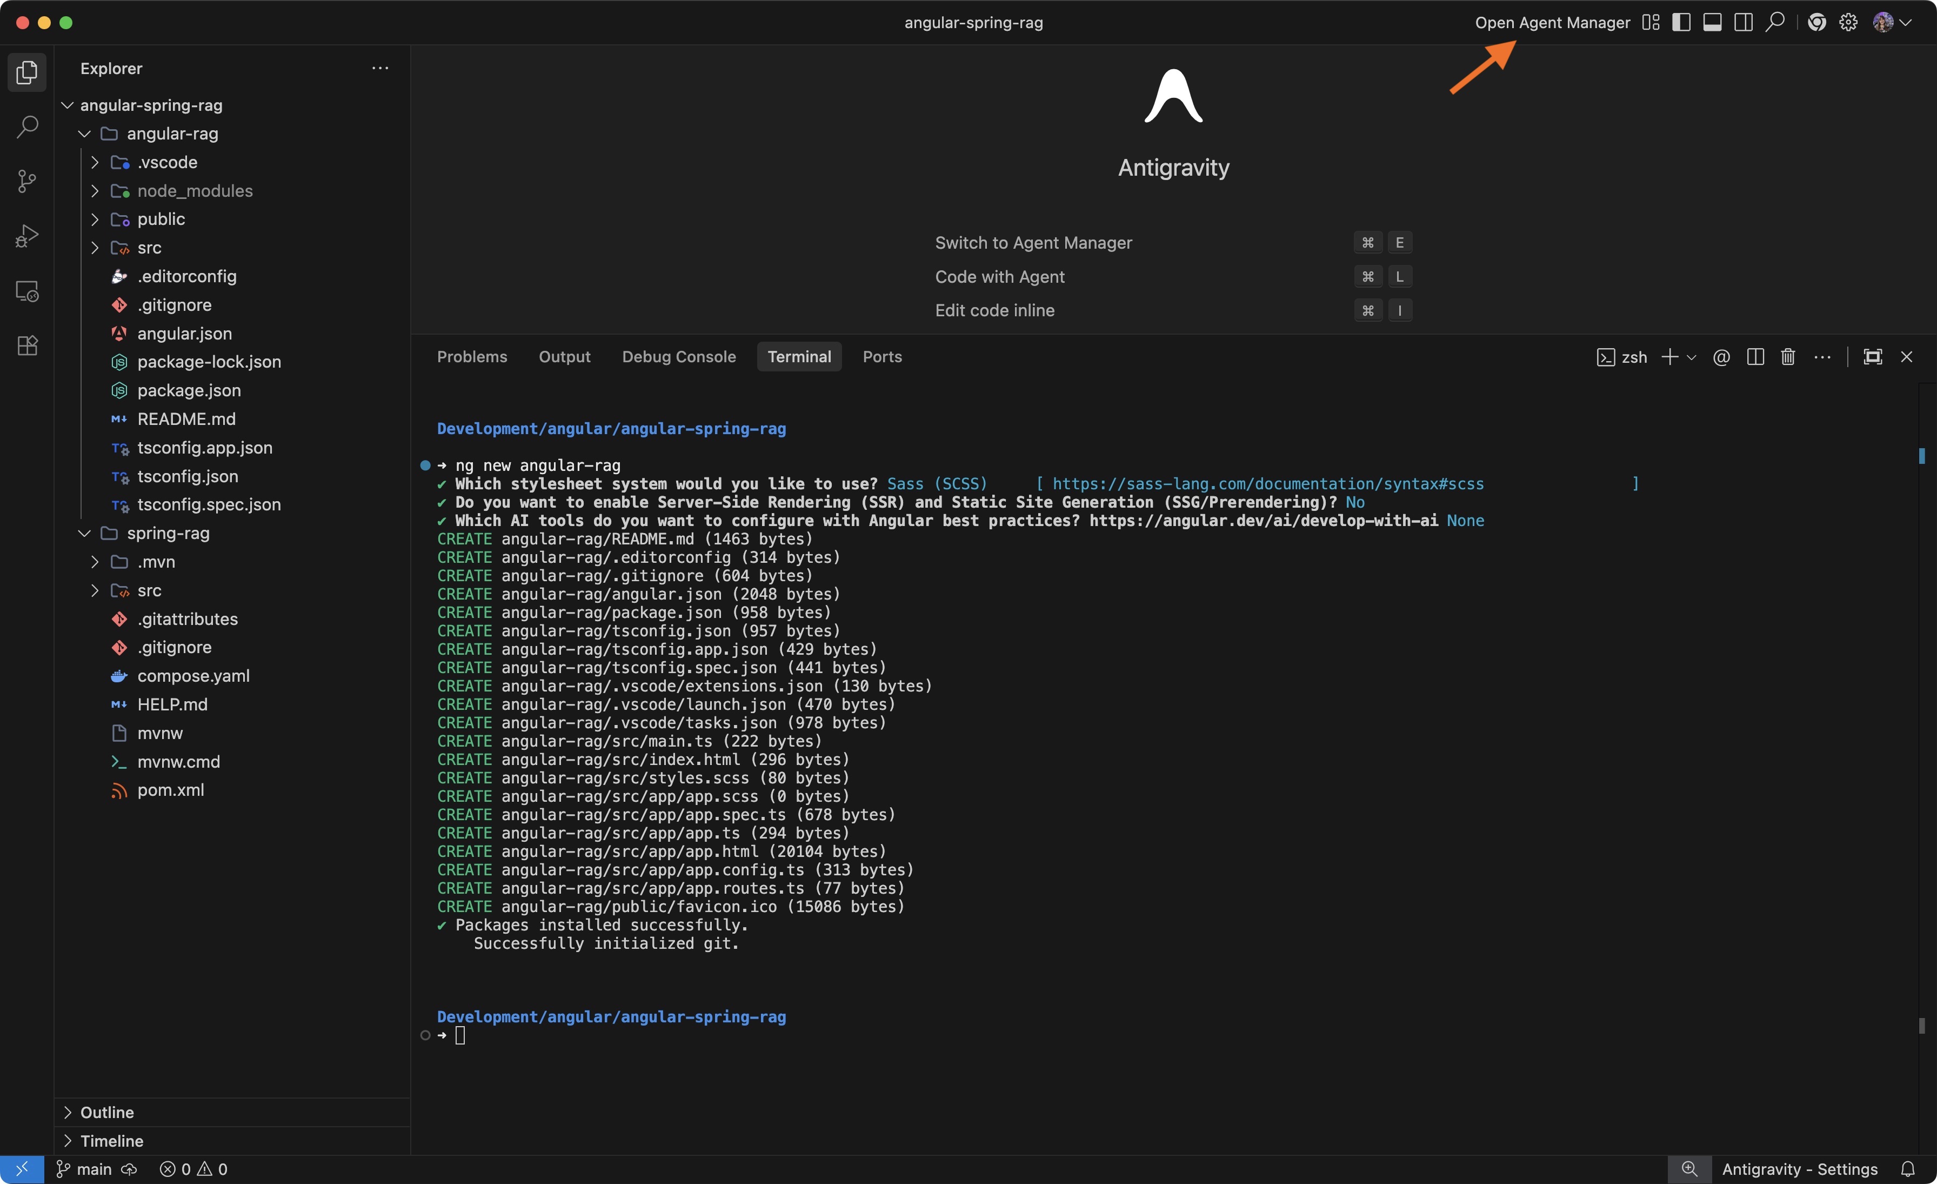Add terminal context with the @ icon
Screen dimensions: 1937x1184
tap(1721, 356)
